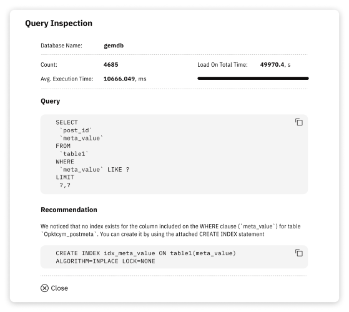
Task: Click the ALGORITHM=INPLACE LOCK=NONE line
Action: (106, 261)
